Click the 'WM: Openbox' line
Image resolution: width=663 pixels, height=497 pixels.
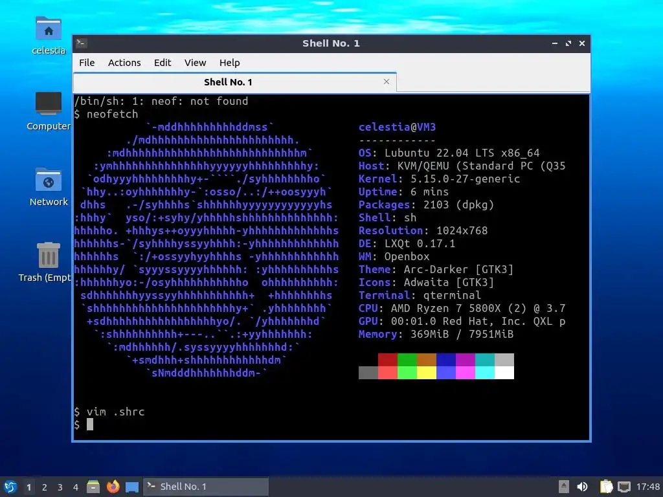point(394,256)
